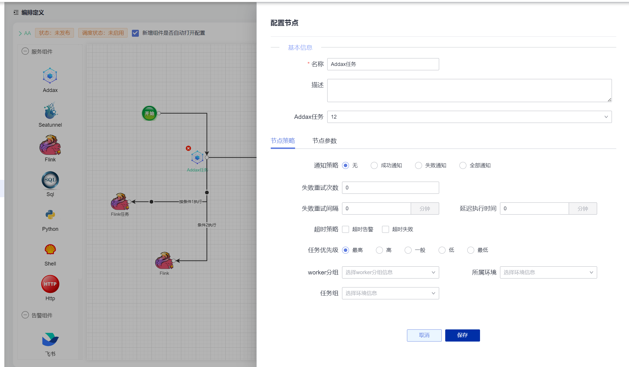Select 无 notification strategy
The height and width of the screenshot is (367, 629).
pos(345,165)
